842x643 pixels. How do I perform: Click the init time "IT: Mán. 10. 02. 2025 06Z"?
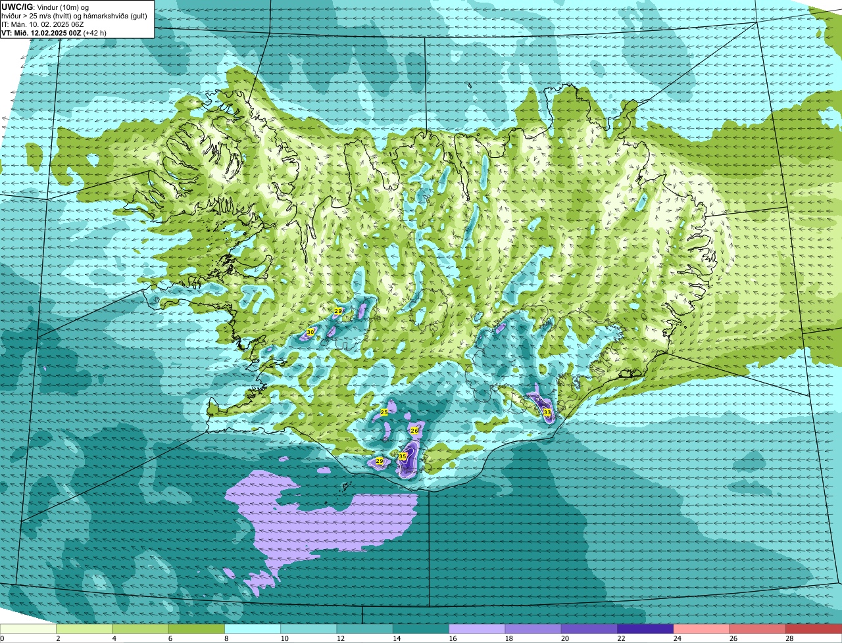43,24
